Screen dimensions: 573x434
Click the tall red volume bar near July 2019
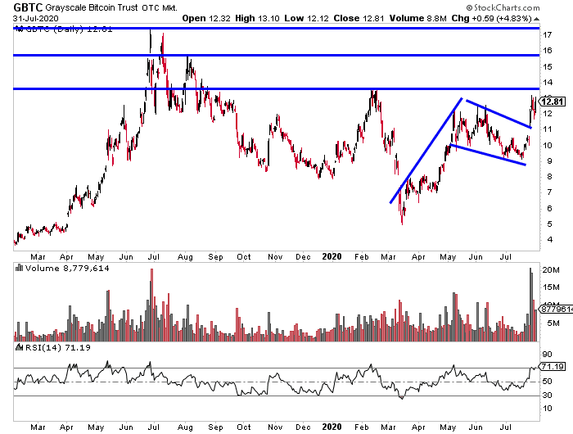(x=151, y=305)
